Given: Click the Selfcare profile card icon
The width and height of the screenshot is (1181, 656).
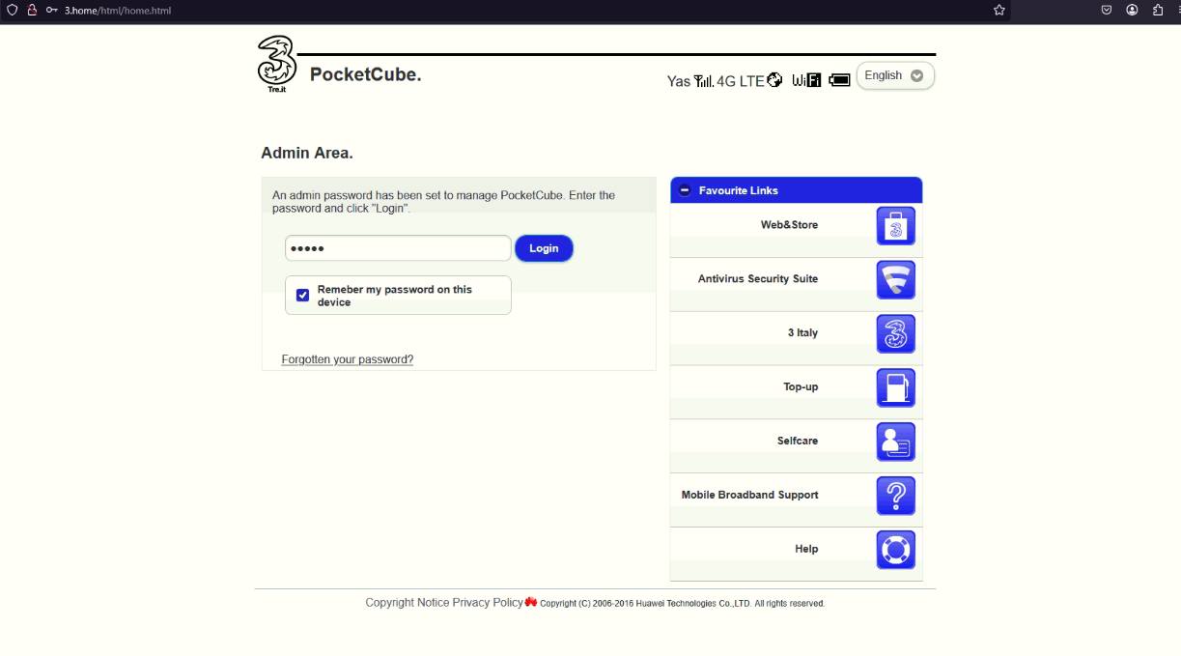Looking at the screenshot, I should 895,442.
